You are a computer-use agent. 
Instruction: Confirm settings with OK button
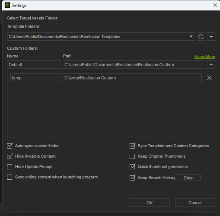click(x=150, y=203)
